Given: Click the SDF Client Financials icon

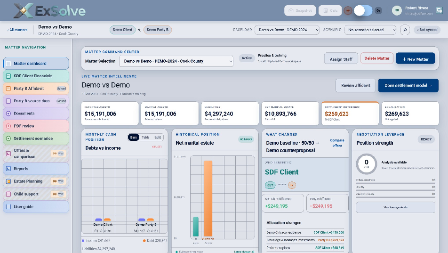Looking at the screenshot, I should point(8,76).
